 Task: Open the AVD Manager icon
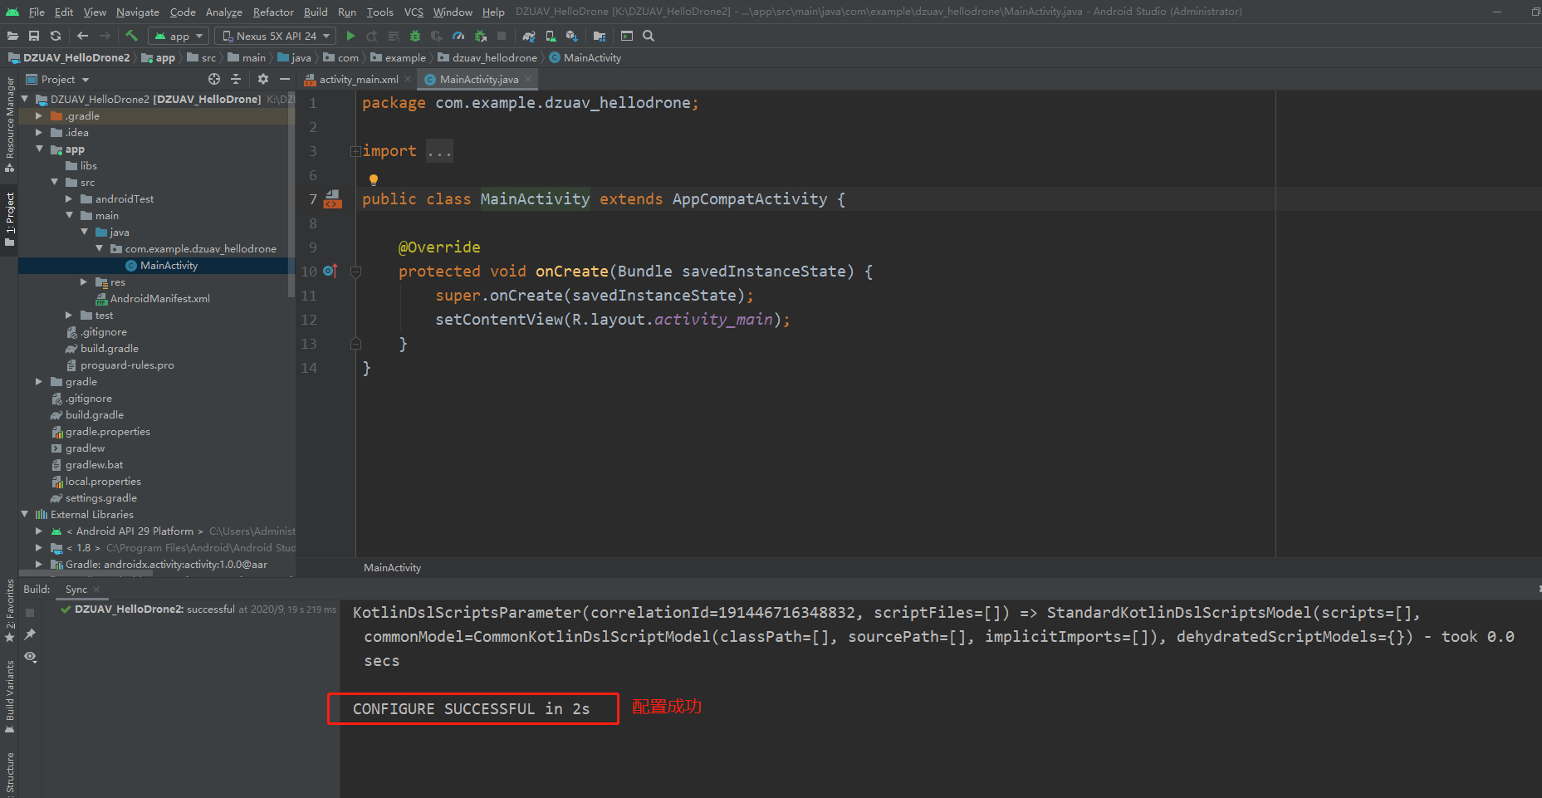(551, 36)
